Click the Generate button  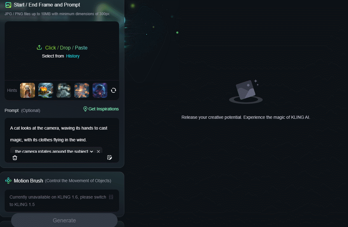click(x=64, y=220)
